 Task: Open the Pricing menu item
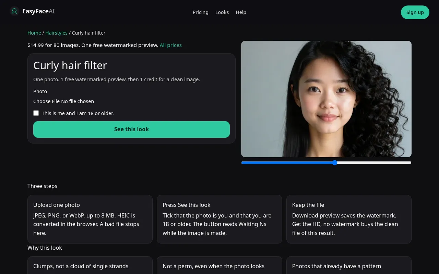pos(201,12)
